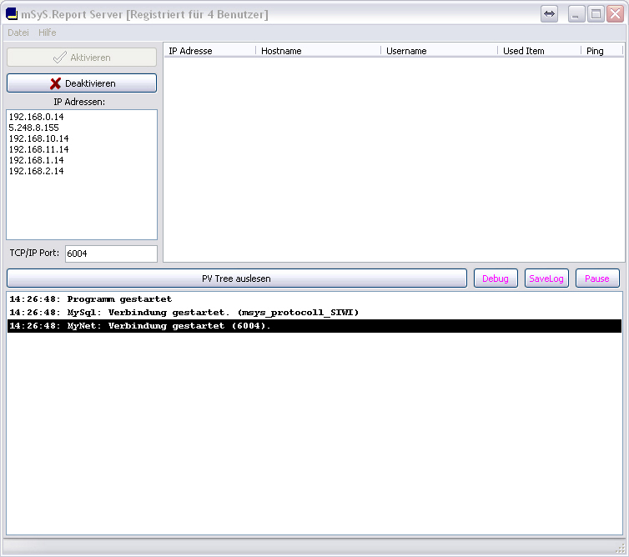Open the Hilfe menu
Screen dimensions: 629x557
pos(48,33)
